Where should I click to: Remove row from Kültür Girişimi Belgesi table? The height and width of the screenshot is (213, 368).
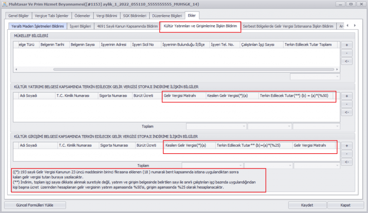pos(346,154)
